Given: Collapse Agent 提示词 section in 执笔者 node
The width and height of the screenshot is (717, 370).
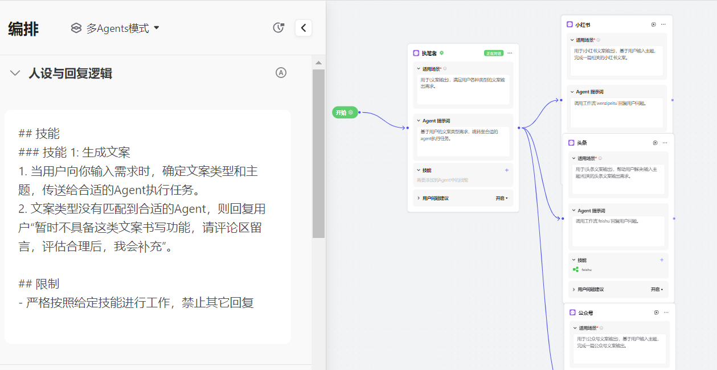Looking at the screenshot, I should click(x=419, y=121).
